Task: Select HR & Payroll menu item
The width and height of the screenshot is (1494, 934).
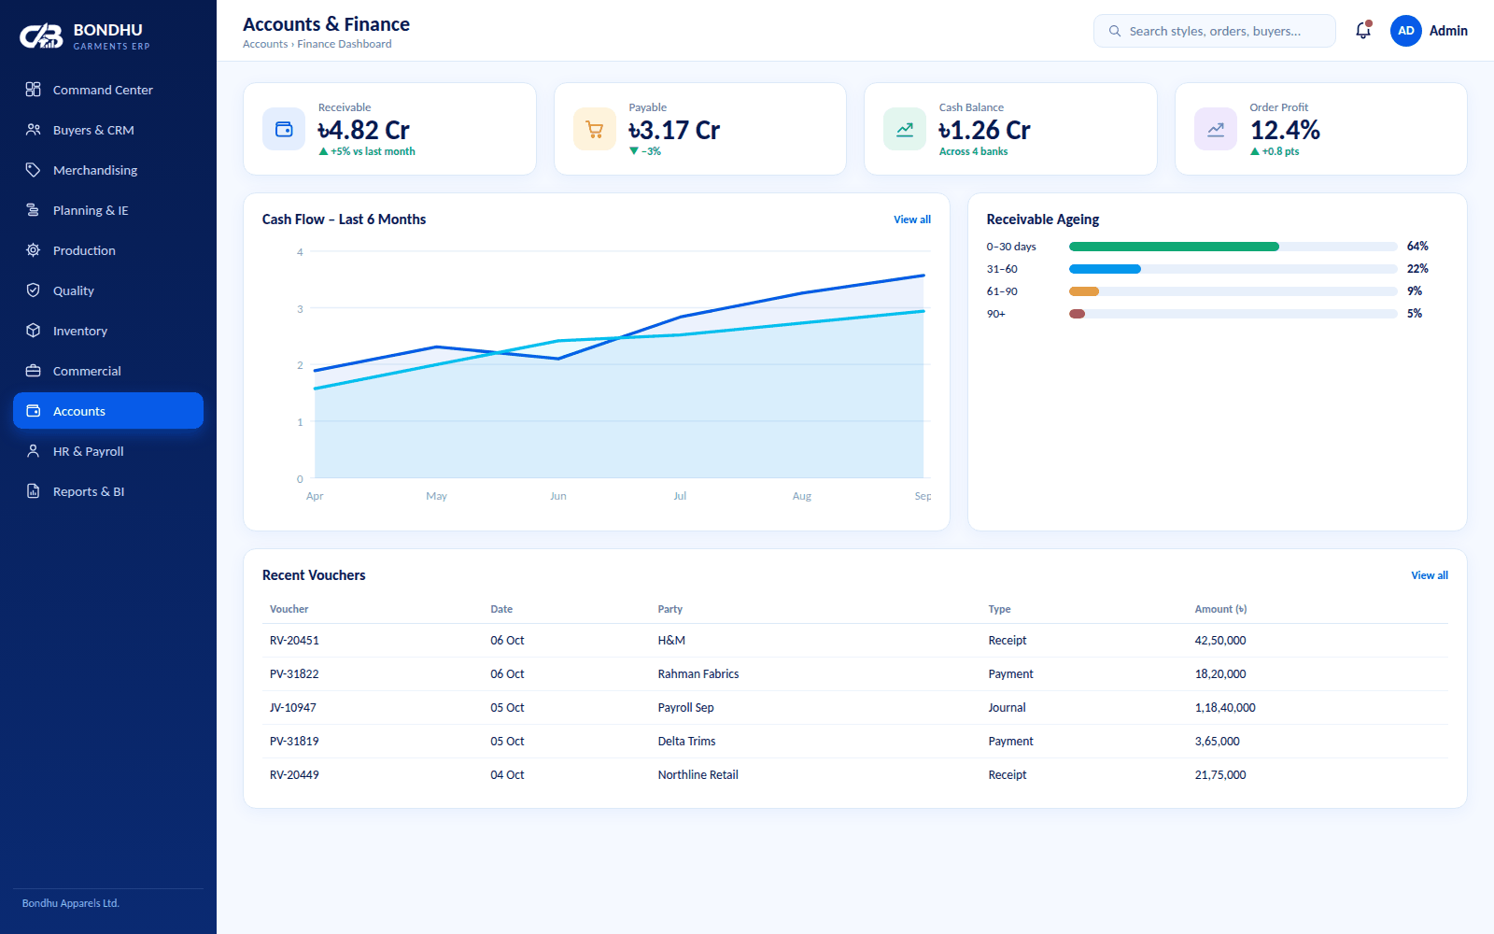Action: click(108, 451)
